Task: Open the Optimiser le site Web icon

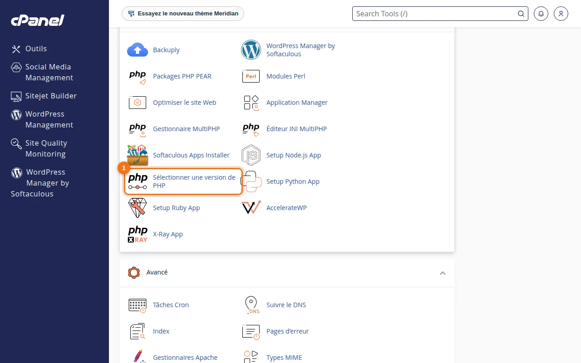Action: [138, 103]
